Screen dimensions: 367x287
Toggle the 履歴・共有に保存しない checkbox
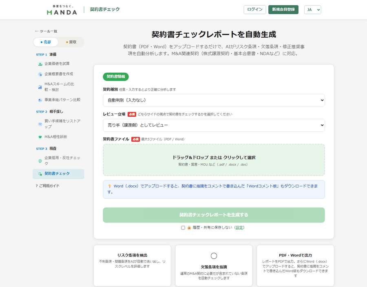pos(183,228)
